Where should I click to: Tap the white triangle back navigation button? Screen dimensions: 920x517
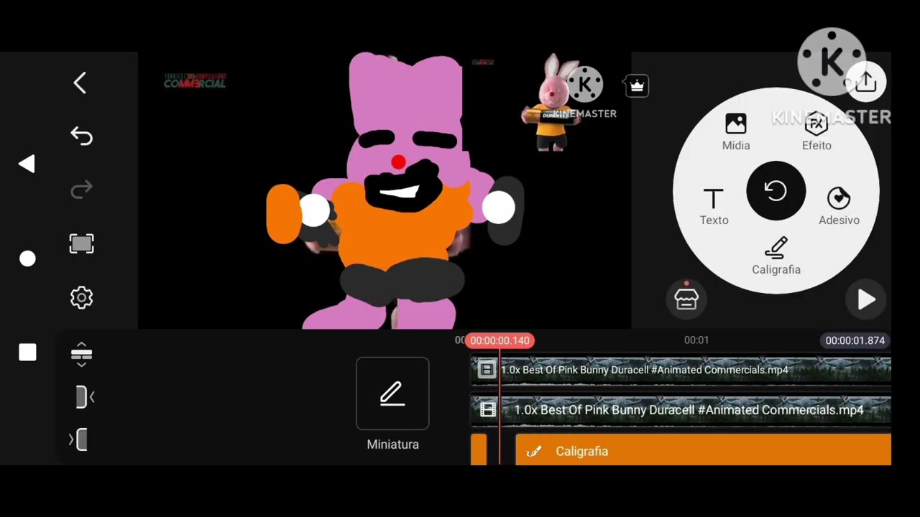(x=27, y=164)
